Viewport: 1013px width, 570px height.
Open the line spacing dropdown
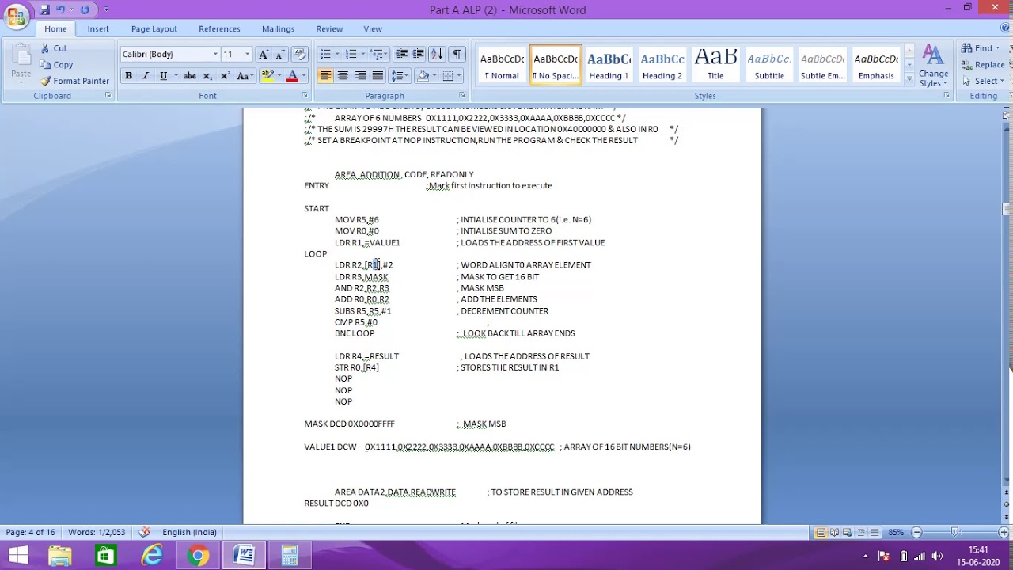point(400,76)
